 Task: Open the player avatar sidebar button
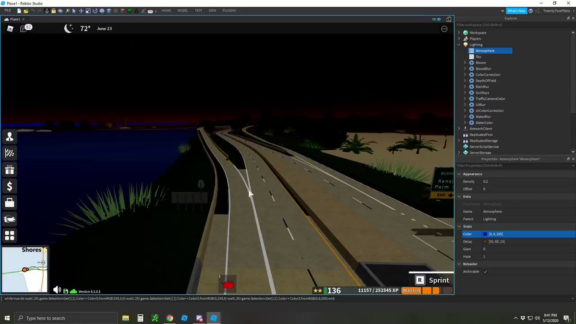(9, 137)
